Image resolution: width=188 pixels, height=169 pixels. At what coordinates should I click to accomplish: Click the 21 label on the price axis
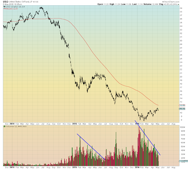click(181, 73)
